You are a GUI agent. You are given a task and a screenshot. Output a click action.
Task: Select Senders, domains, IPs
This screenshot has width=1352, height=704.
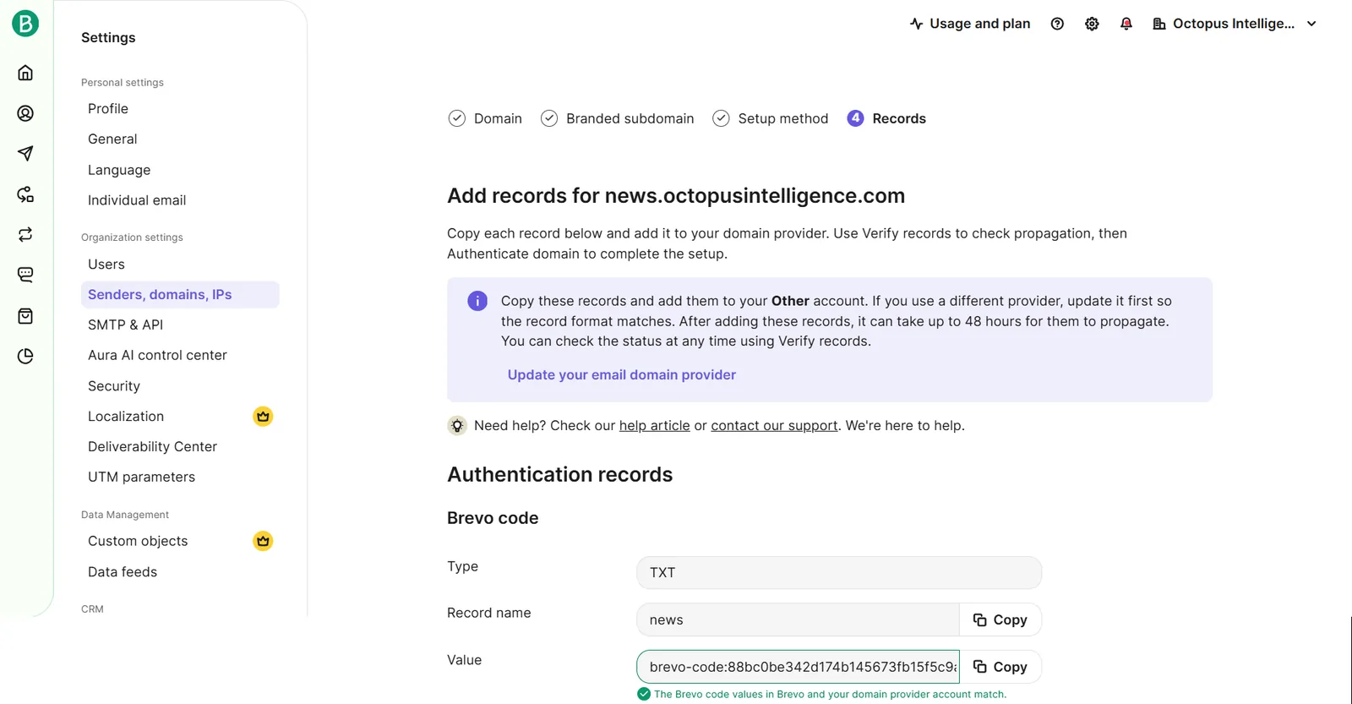coord(180,295)
